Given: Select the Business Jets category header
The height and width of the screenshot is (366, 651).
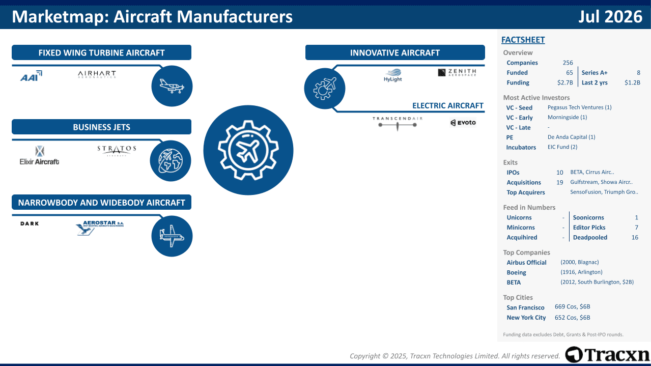Looking at the screenshot, I should (101, 127).
